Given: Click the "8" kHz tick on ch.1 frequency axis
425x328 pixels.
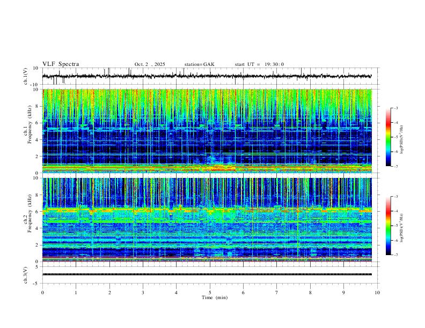Looking at the screenshot, I should (x=38, y=106).
